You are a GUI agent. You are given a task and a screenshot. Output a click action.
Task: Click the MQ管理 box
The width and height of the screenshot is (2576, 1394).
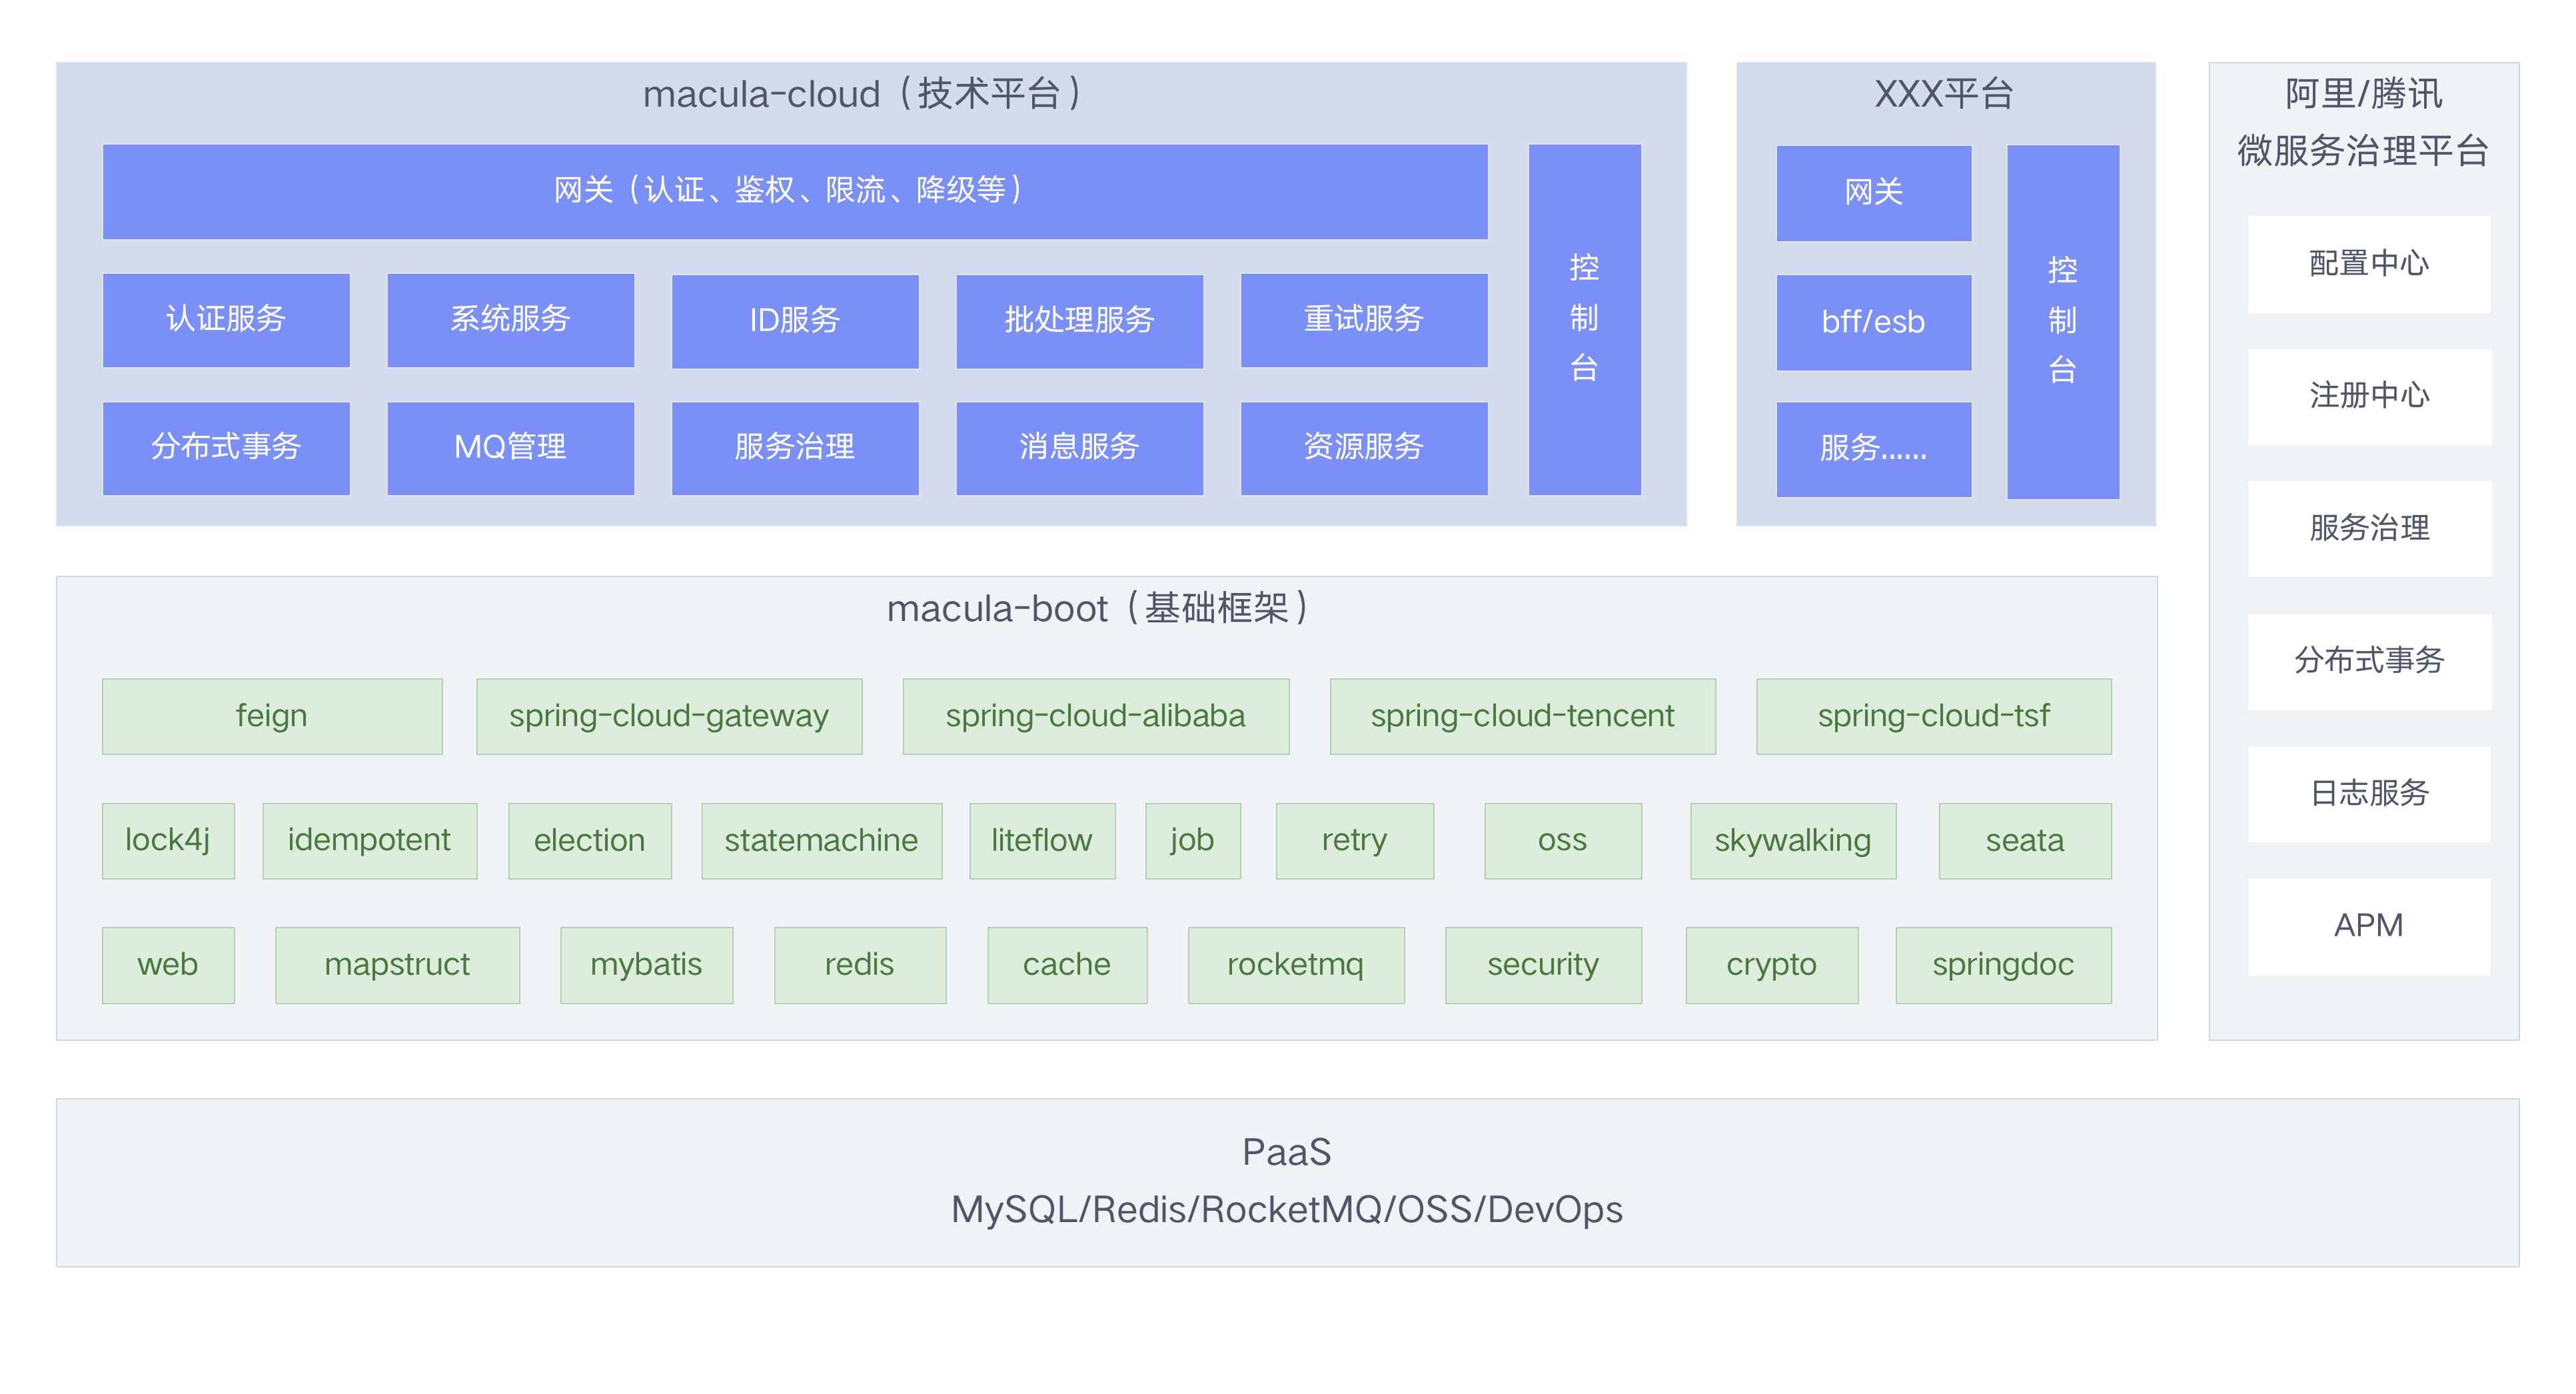point(510,447)
